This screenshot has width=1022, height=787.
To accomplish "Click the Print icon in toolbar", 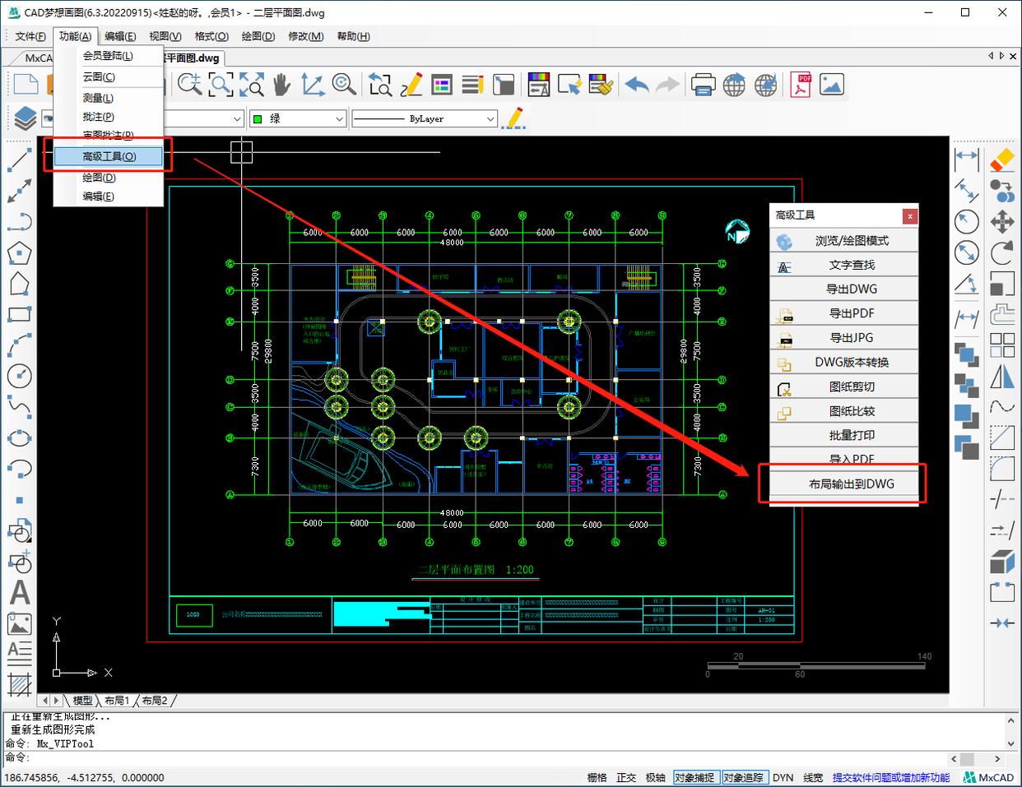I will coord(702,85).
